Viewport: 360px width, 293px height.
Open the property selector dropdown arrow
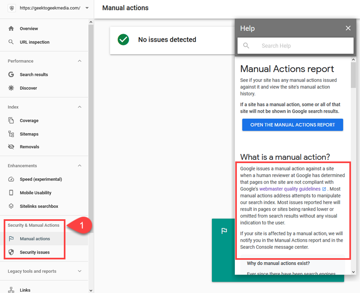[87, 8]
